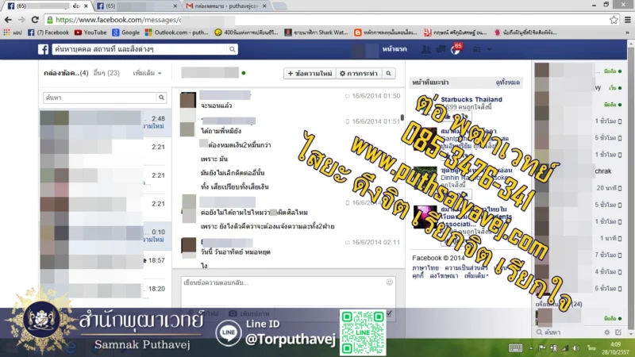The image size is (635, 357).
Task: Select the กล่องข้อค..(4) inbox tab
Action: click(x=66, y=73)
